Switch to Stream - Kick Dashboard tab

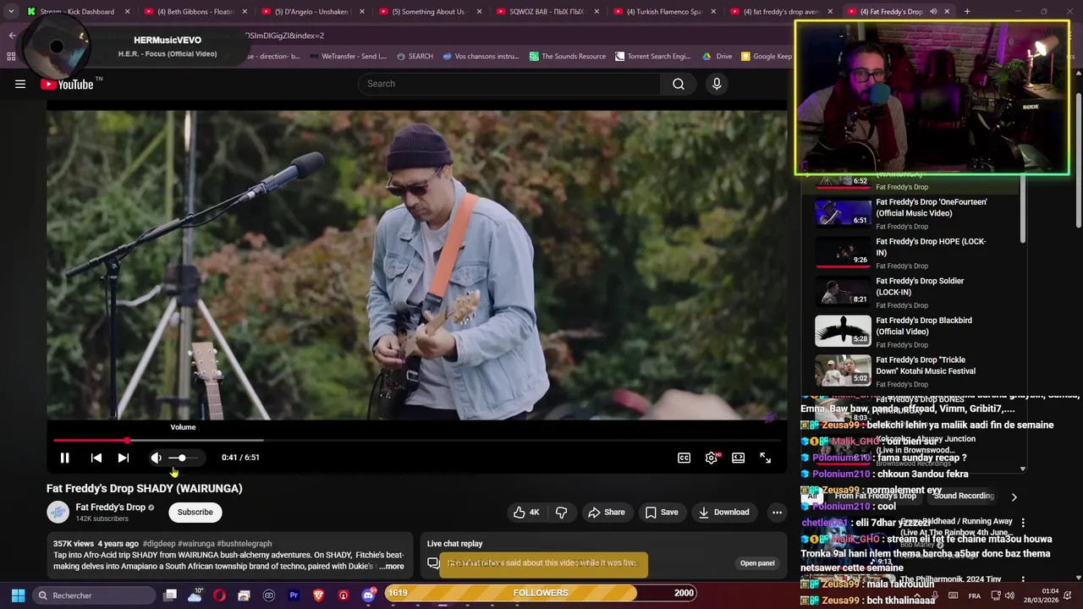tap(77, 12)
